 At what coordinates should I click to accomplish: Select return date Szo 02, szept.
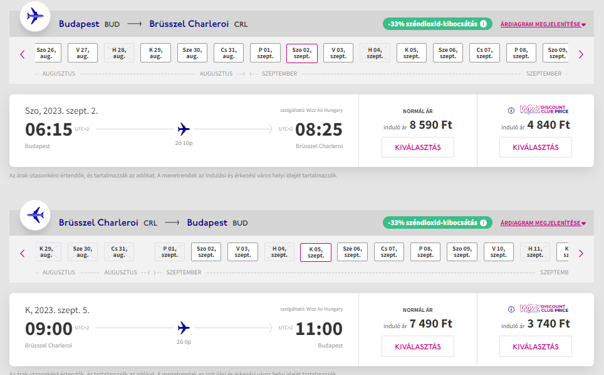click(x=206, y=252)
